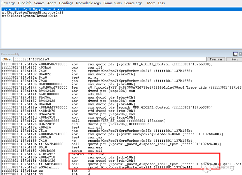Screen dimensions: 242x175
Task: Select mov dword ptr [rsp+30h],eax line
Action: click(69, 91)
